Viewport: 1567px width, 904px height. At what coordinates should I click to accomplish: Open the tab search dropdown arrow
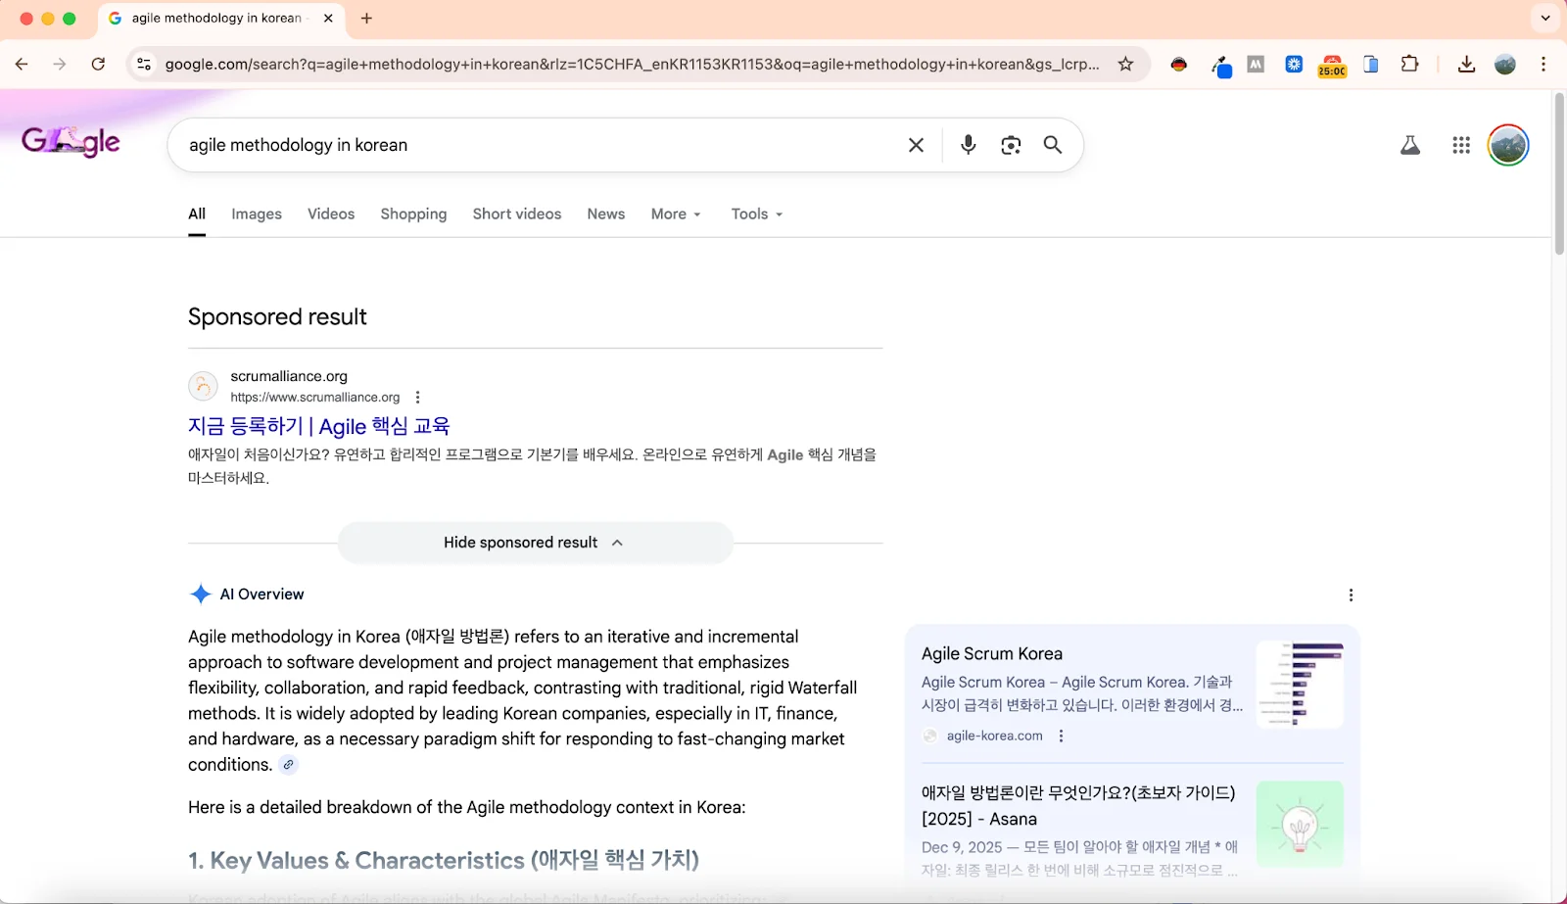1545,18
